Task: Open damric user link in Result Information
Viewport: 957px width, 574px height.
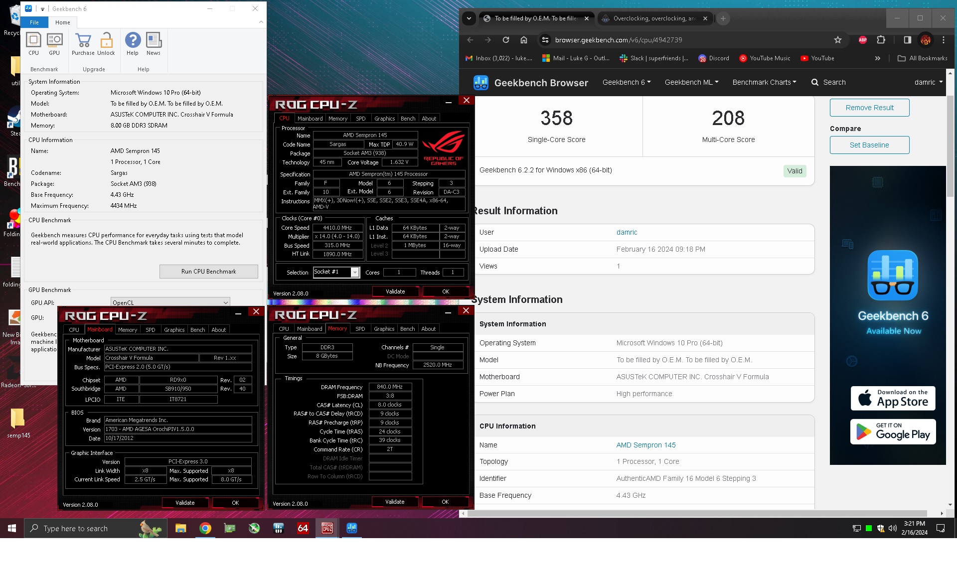Action: tap(627, 232)
